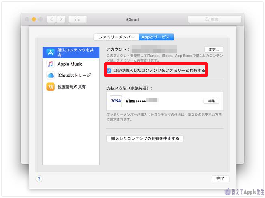265x198 pixels.
Task: Click the 支払い方法（家族共通） label
Action: 129,88
